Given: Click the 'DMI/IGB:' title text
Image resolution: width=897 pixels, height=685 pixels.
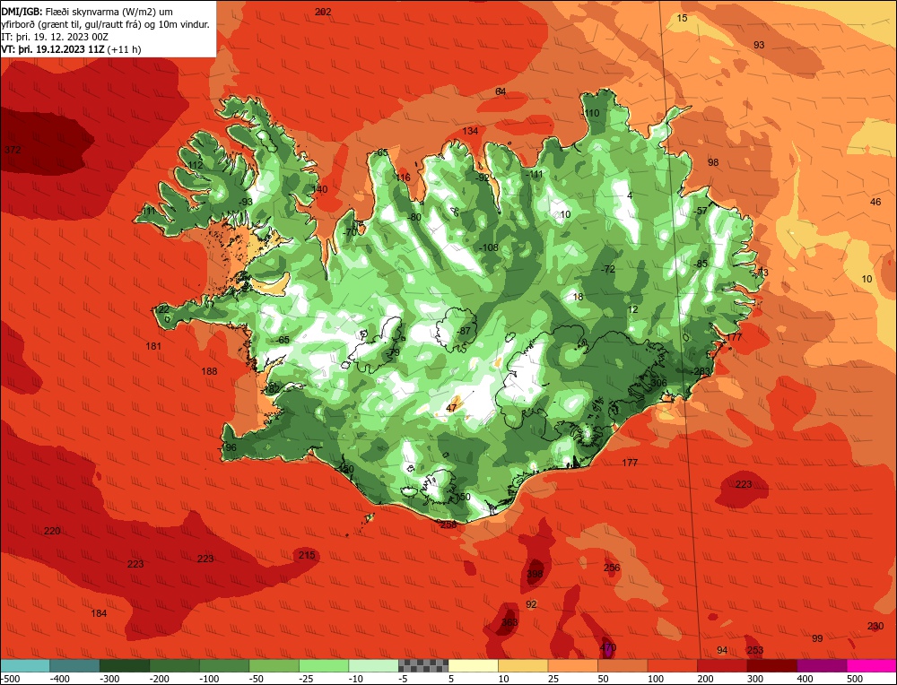Looking at the screenshot, I should pyautogui.click(x=21, y=12).
